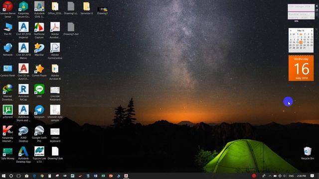
Task: Open Word from the taskbar
Action: point(95,176)
